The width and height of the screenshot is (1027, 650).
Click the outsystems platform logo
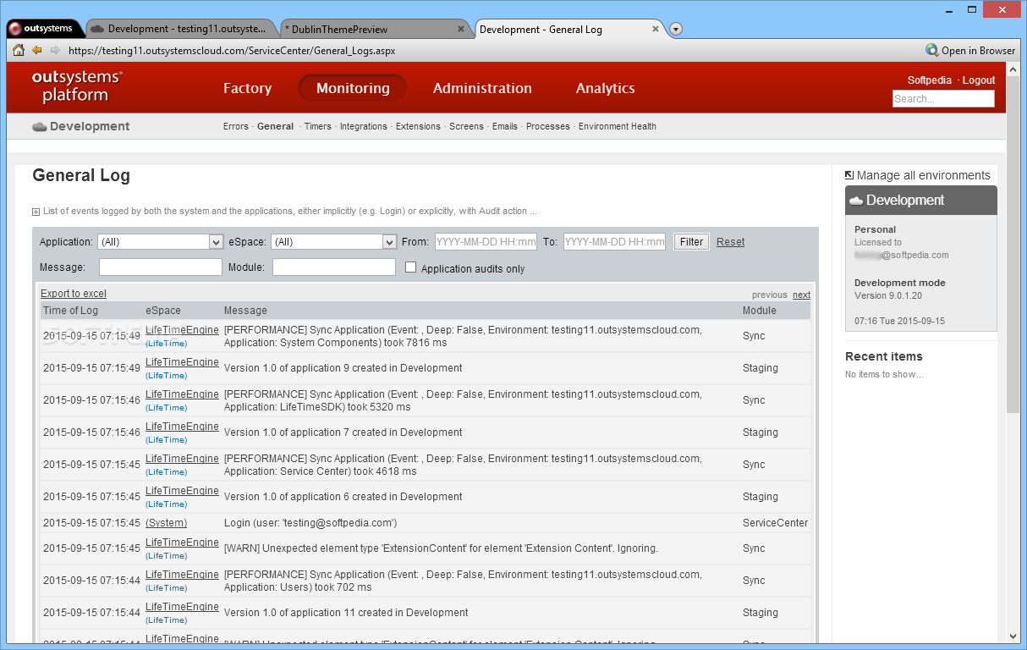tap(77, 86)
